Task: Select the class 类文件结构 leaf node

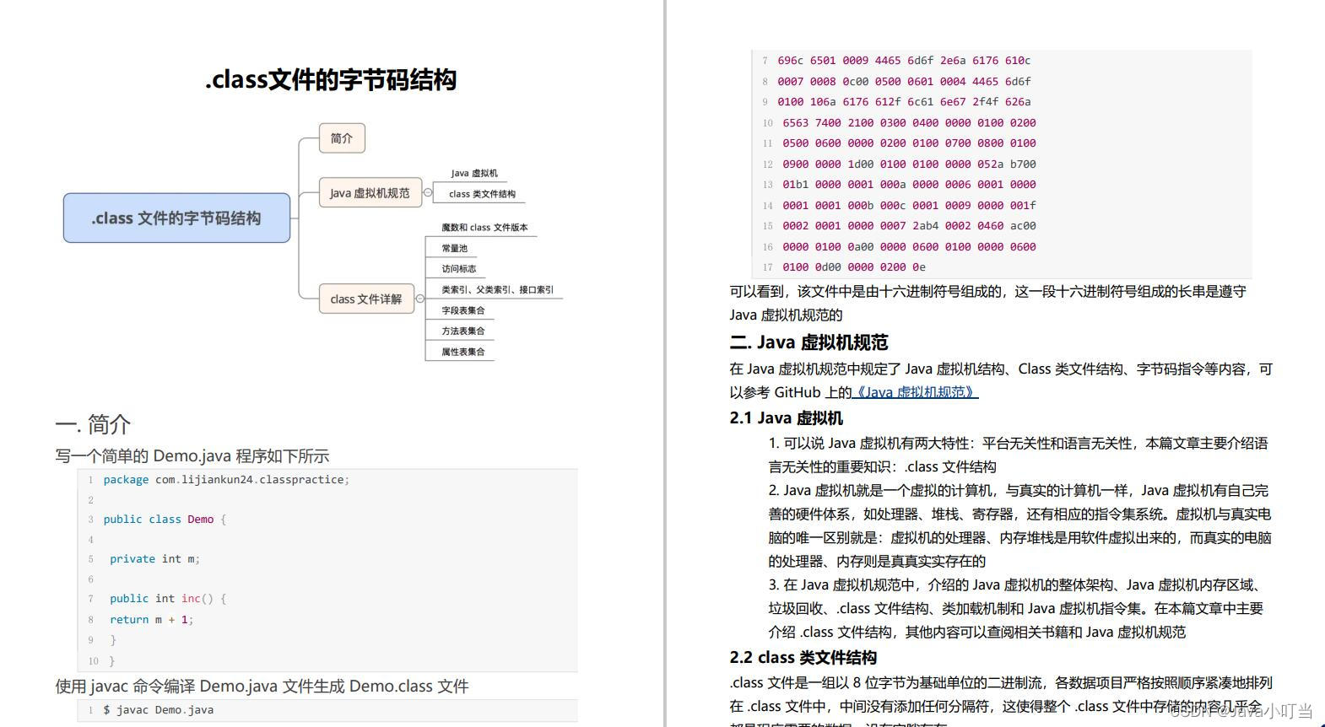Action: coord(482,194)
